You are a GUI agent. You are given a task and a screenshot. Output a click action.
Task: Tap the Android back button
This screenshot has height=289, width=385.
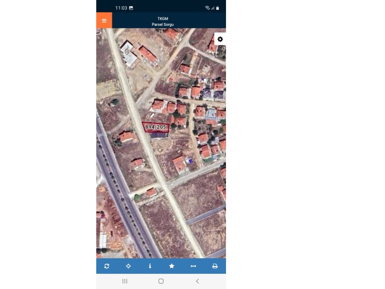[197, 281]
